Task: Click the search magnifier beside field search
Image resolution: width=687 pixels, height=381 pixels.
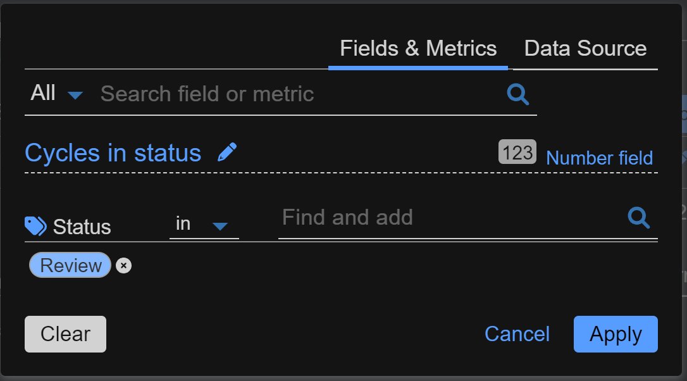Action: 517,94
